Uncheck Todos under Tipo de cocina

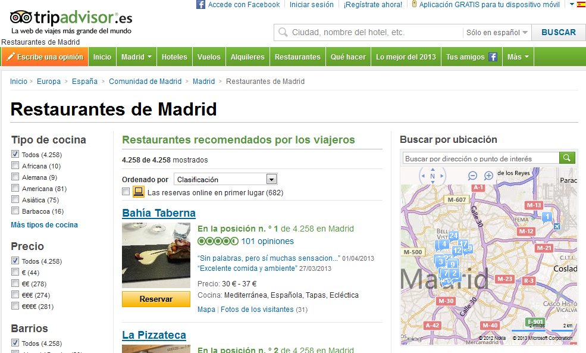(x=15, y=154)
